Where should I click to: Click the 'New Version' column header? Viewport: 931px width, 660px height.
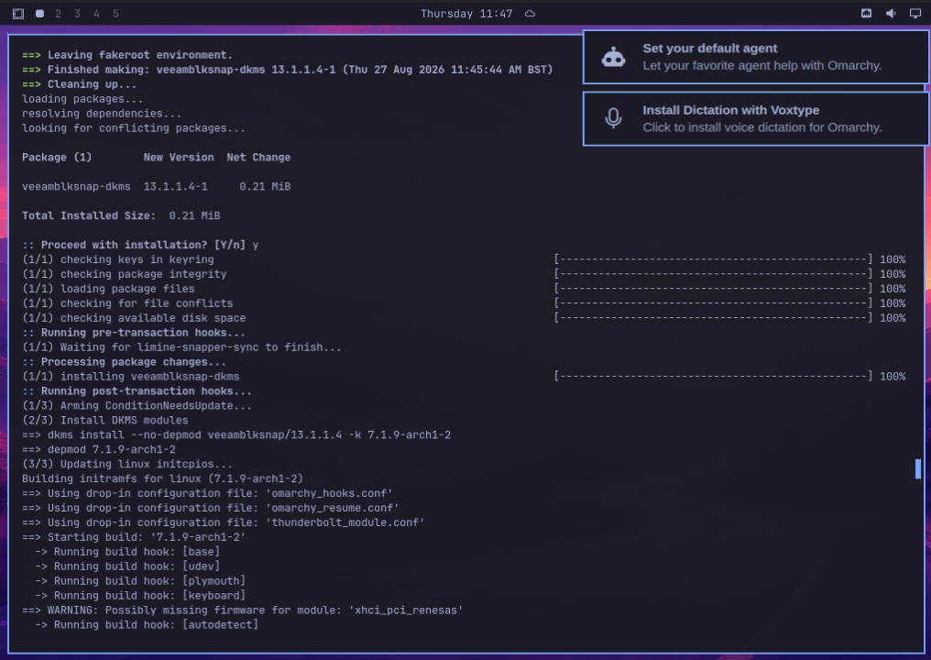(179, 158)
